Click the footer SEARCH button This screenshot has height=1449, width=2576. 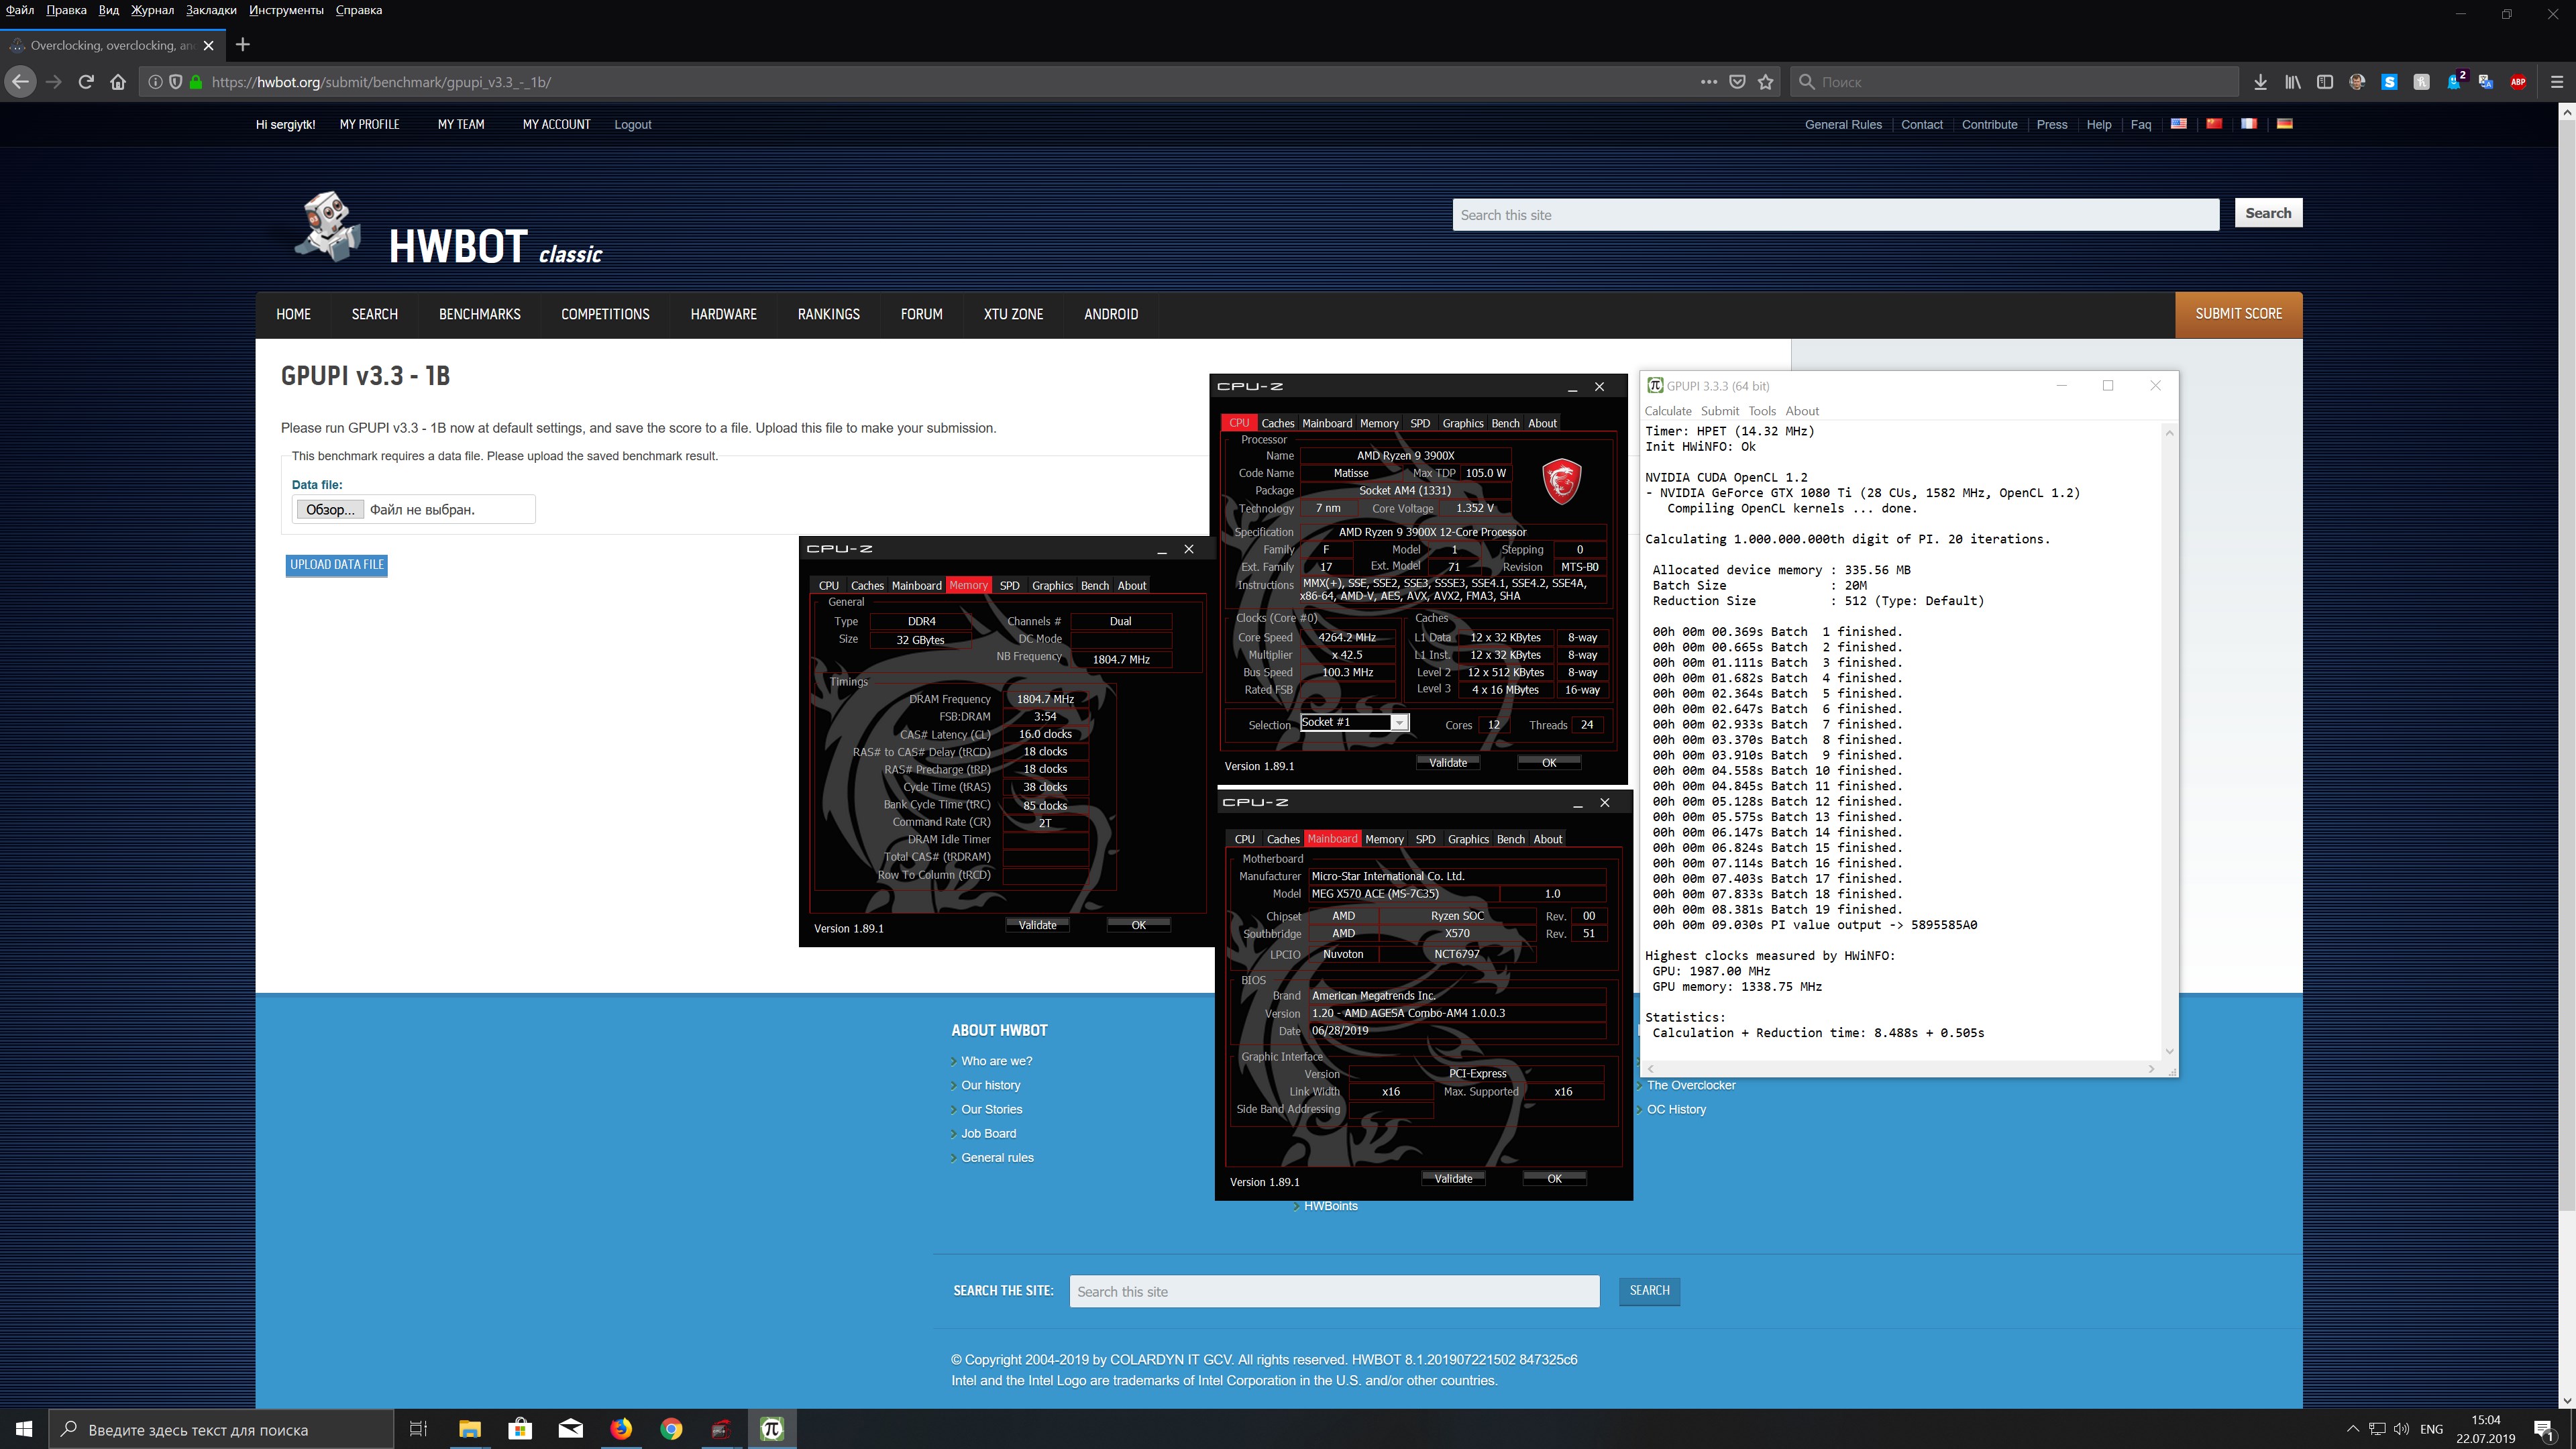[x=1649, y=1291]
